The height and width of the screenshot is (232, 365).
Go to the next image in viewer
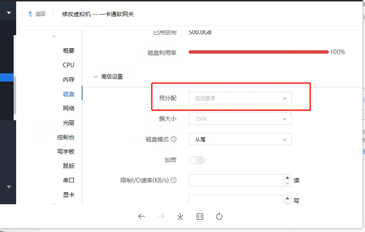click(161, 216)
